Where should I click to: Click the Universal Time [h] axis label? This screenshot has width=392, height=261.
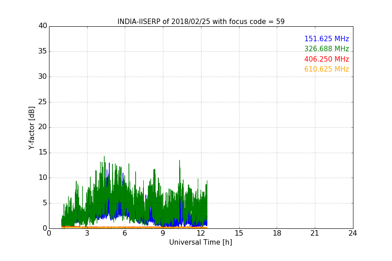[x=201, y=242]
